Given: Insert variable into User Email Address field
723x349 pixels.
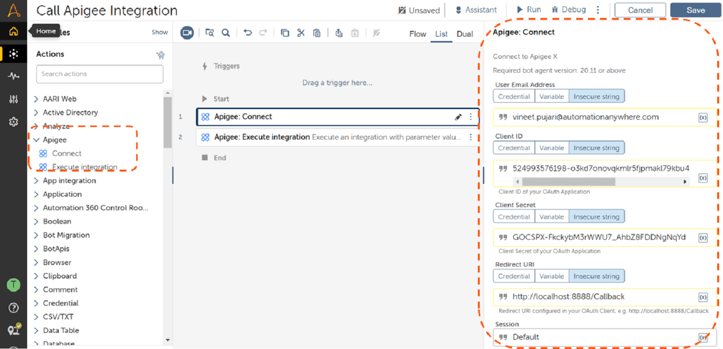Looking at the screenshot, I should click(703, 117).
